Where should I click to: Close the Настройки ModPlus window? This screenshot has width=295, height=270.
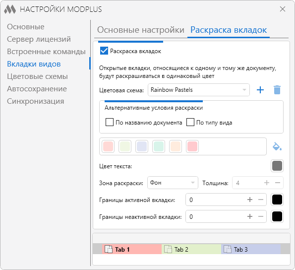[x=283, y=9]
